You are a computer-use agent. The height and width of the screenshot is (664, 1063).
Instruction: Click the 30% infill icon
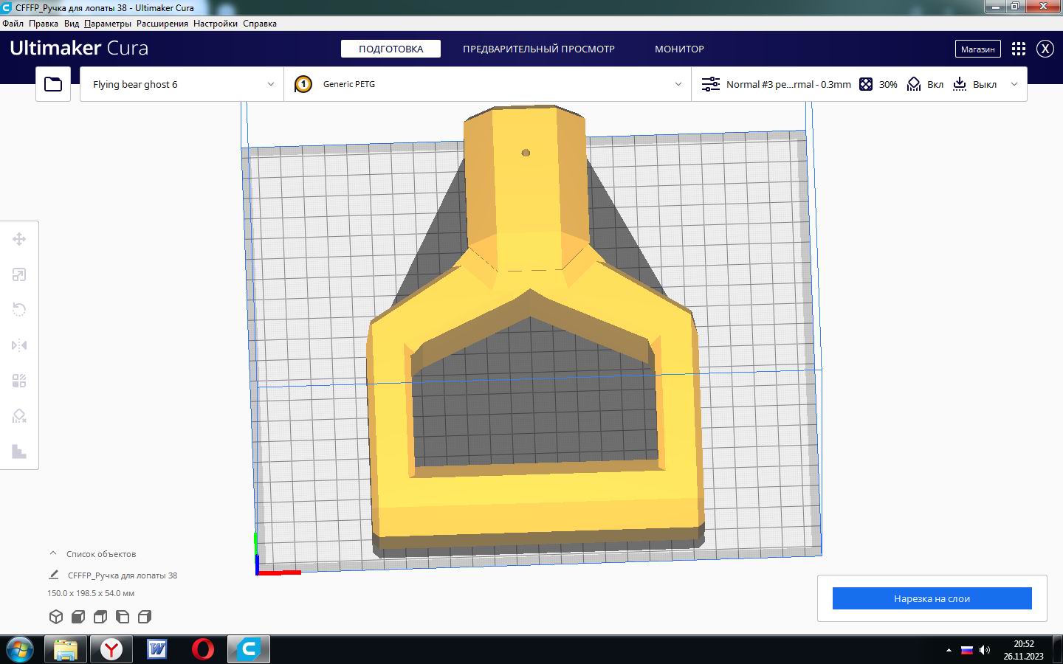866,84
